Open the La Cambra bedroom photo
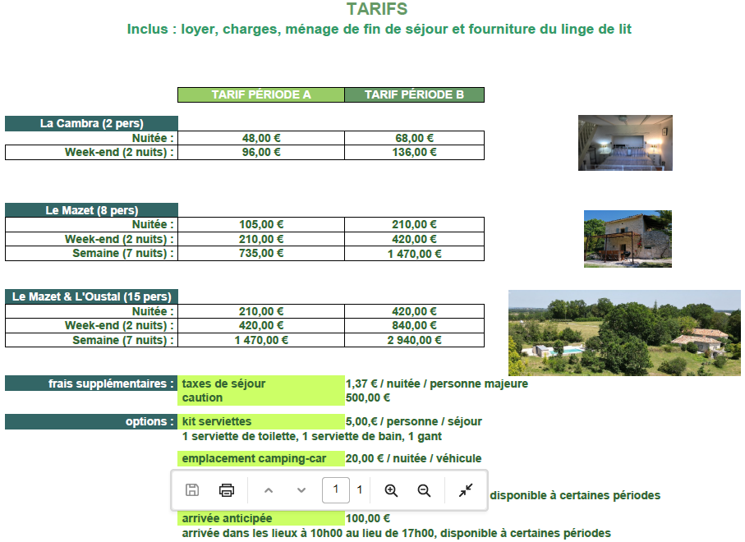This screenshot has height=542, width=745. point(625,143)
